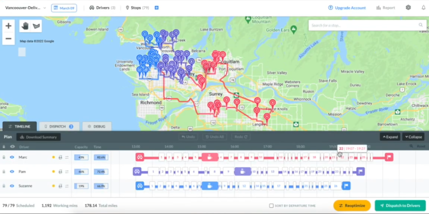
Task: Click stop 17 on Suzanne's timeline
Action: (279, 186)
